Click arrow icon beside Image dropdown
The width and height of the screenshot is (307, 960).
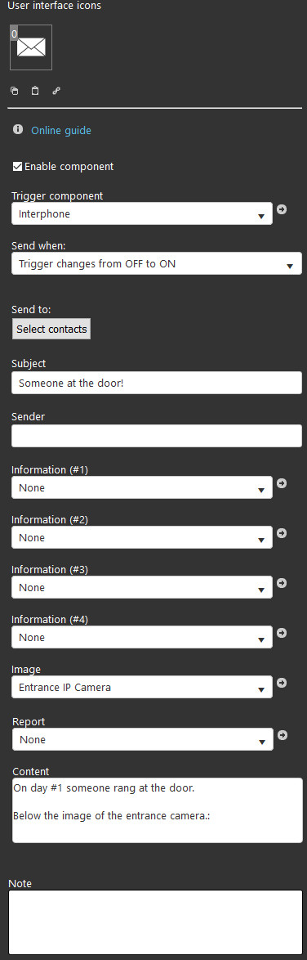[282, 683]
